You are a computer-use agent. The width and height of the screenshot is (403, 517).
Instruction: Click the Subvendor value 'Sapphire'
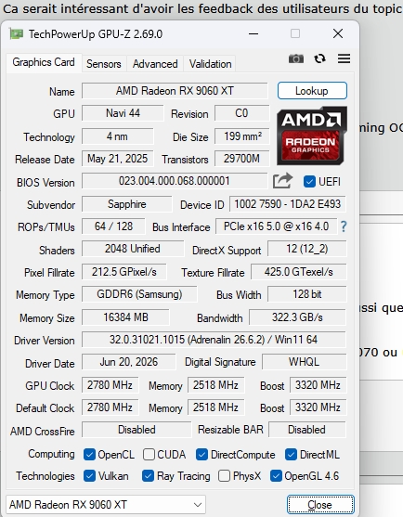[x=126, y=204]
